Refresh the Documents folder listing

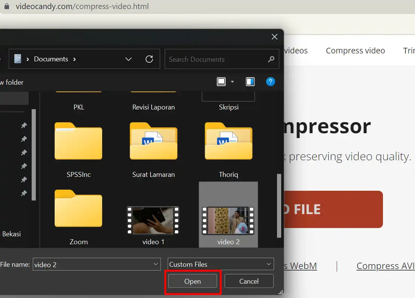click(149, 59)
